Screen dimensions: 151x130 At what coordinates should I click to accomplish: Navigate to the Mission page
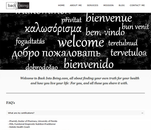pyautogui.click(x=108, y=5)
